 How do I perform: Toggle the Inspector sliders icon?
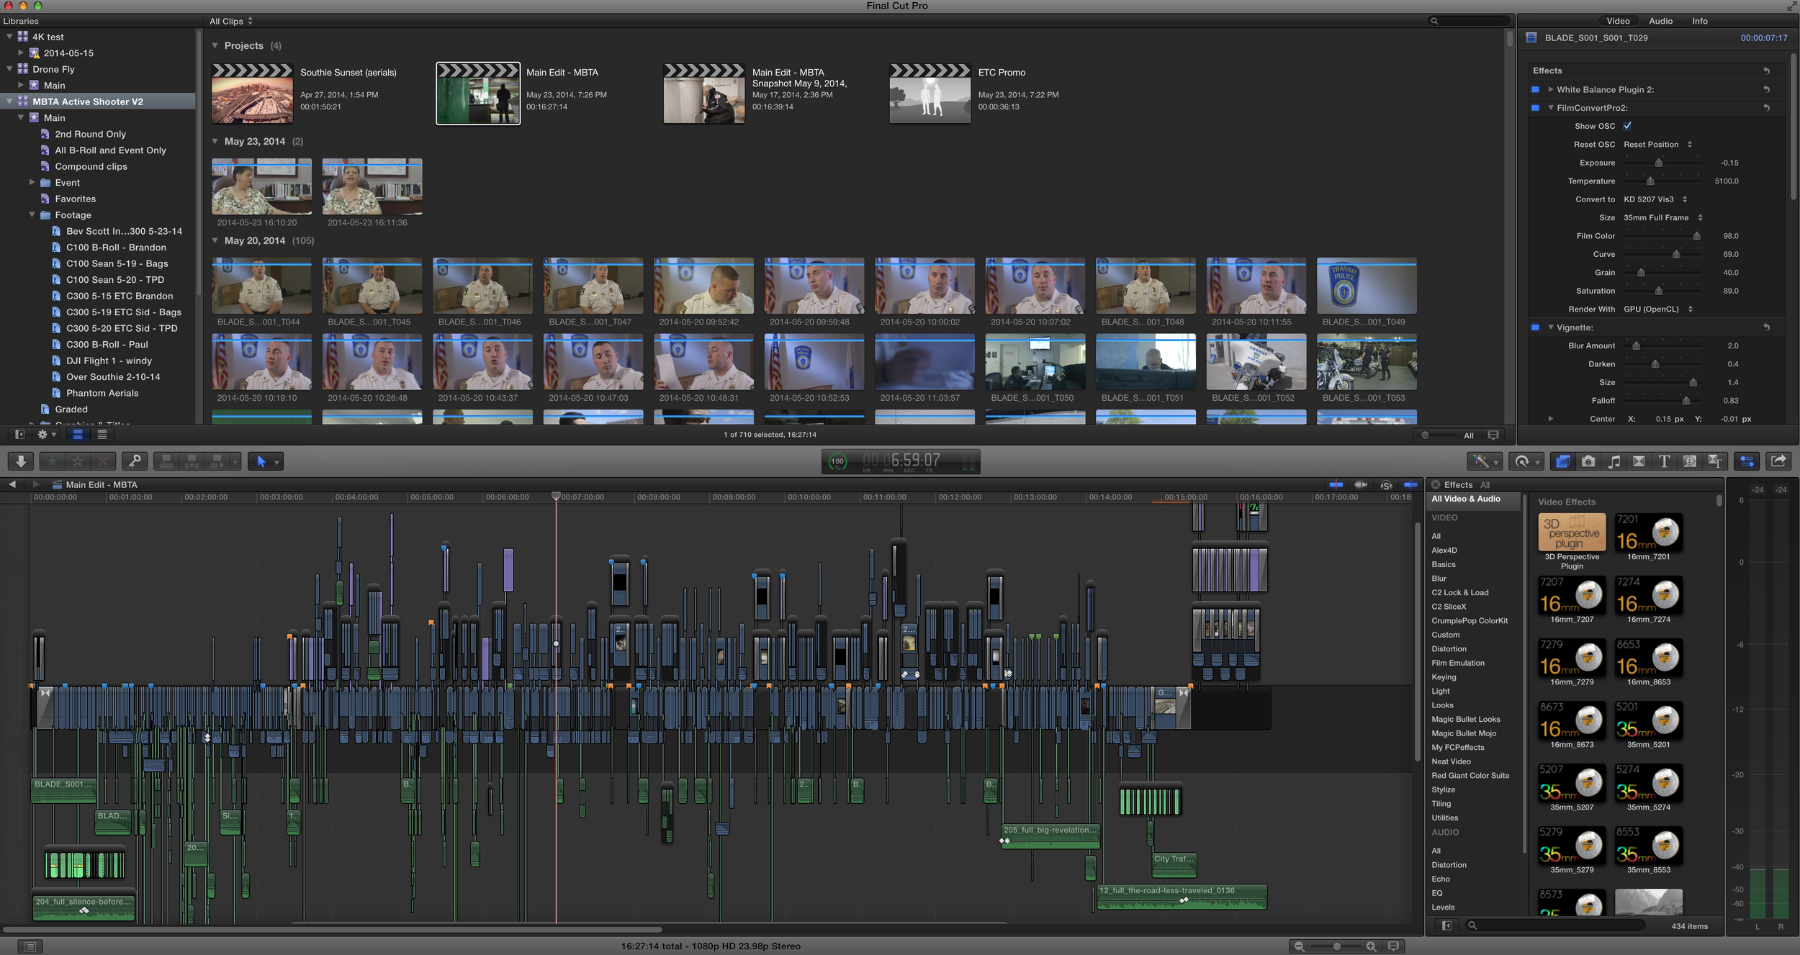[1747, 461]
